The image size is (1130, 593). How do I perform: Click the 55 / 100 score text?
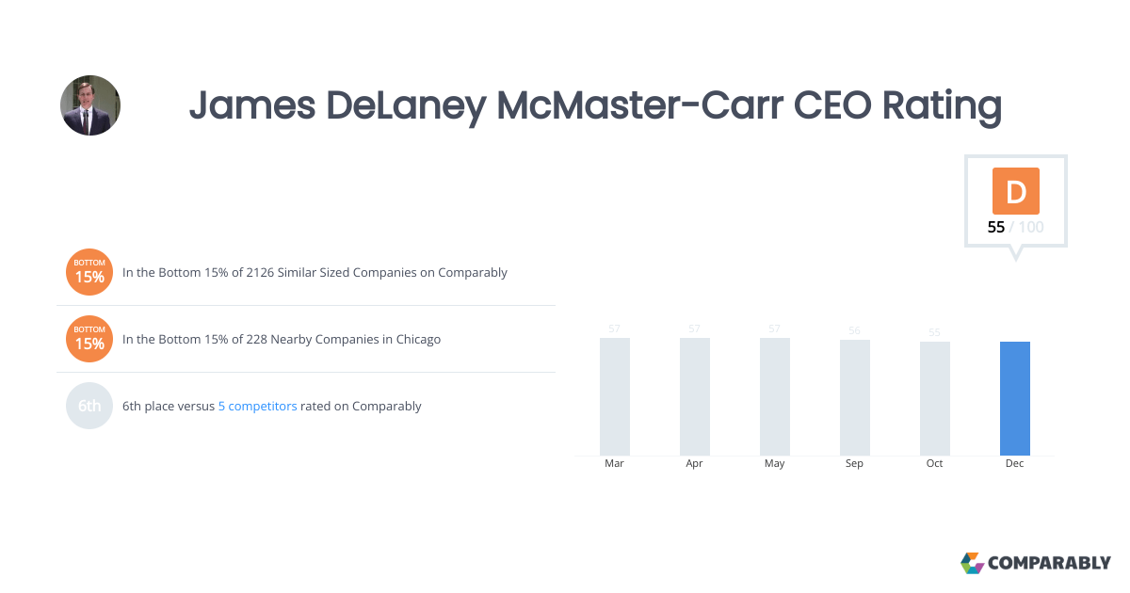(1015, 227)
